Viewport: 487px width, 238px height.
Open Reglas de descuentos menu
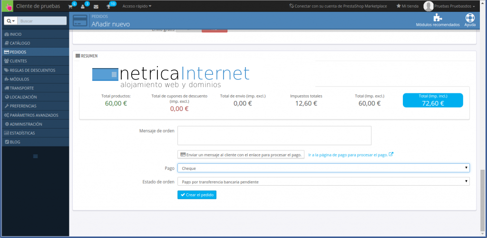[x=35, y=70]
